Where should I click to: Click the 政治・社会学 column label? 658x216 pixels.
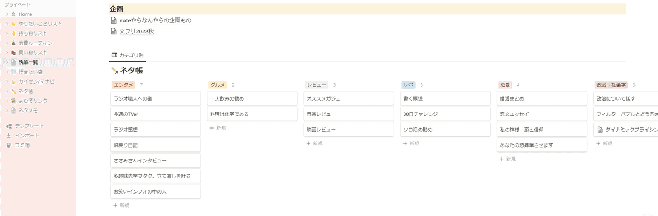[x=611, y=85]
